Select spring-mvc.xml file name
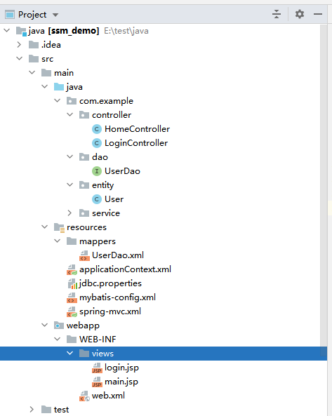 click(x=110, y=311)
